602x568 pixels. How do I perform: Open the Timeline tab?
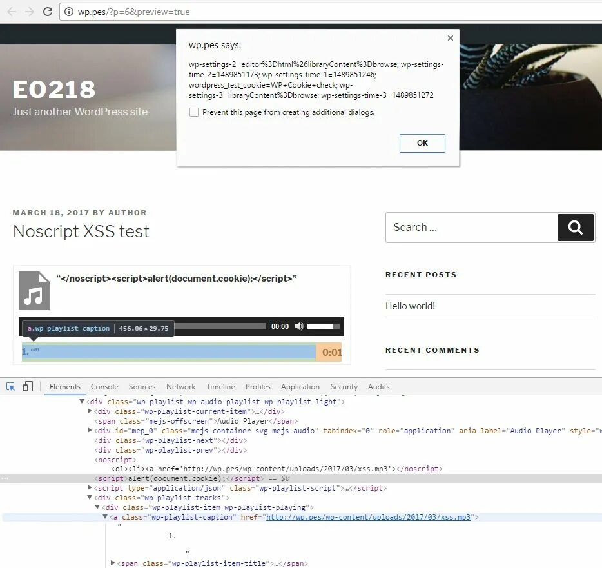[x=220, y=387]
